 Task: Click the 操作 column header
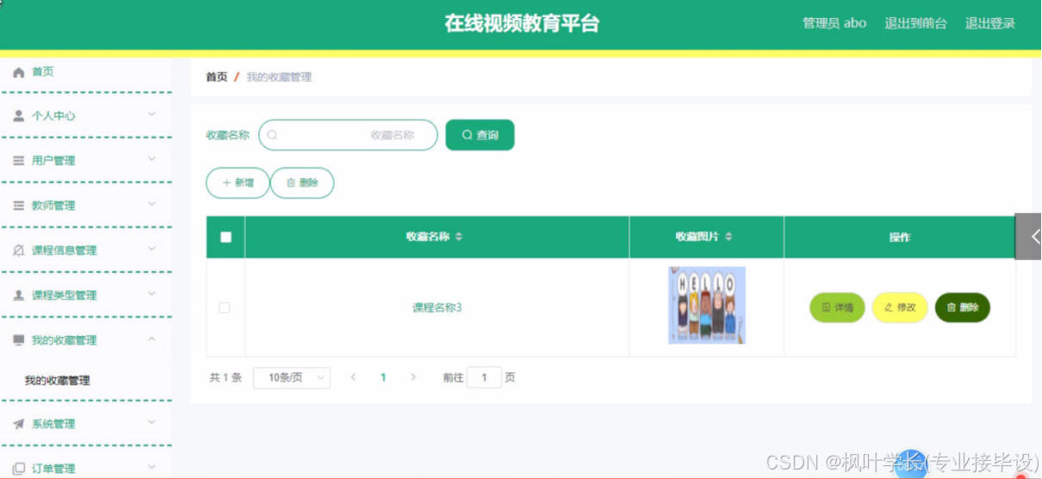click(900, 237)
